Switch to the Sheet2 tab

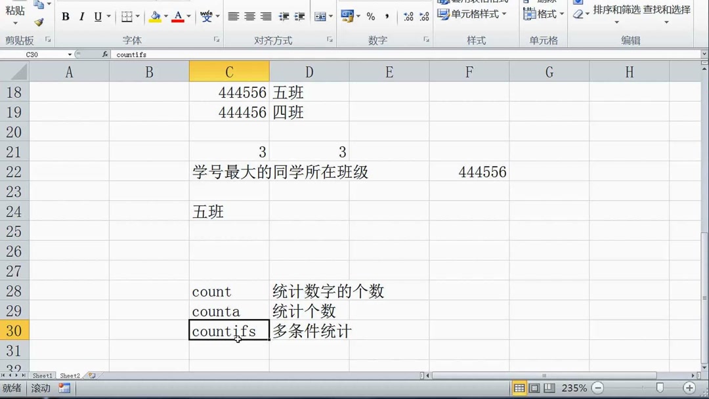tap(70, 375)
